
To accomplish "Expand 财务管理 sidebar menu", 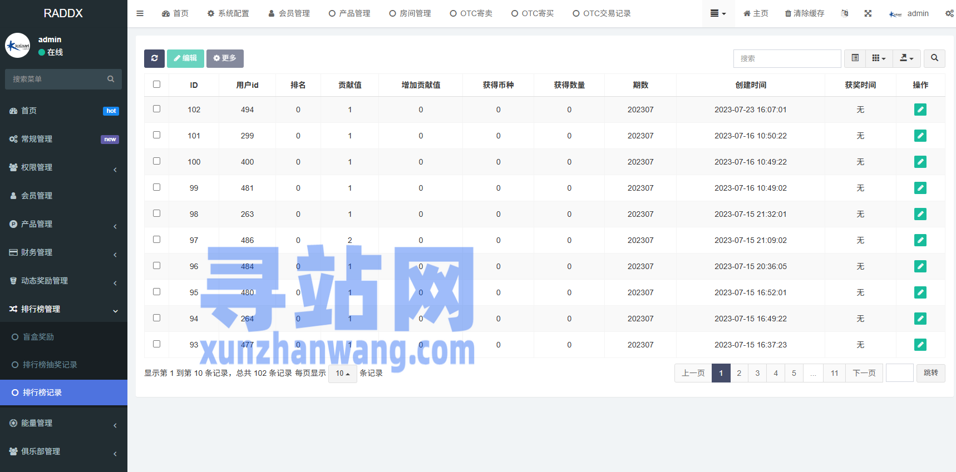I will pos(63,252).
